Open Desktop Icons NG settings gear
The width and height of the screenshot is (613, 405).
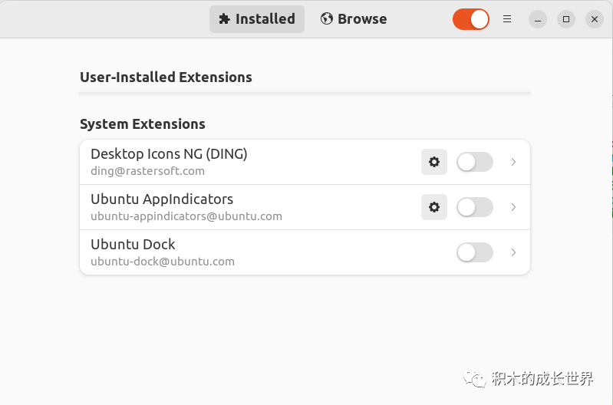point(434,162)
